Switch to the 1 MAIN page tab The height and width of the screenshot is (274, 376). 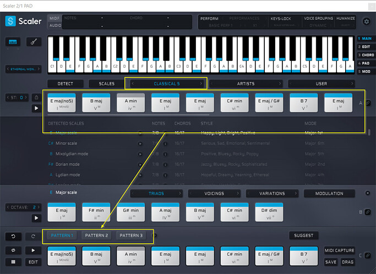click(x=365, y=38)
